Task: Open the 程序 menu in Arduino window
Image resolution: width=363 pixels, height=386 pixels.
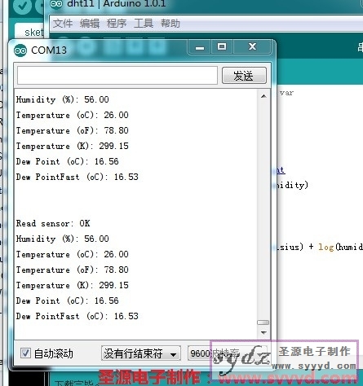Action: click(x=117, y=24)
